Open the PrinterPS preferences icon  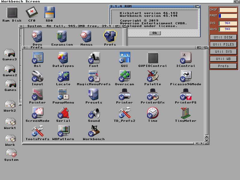click(x=186, y=94)
